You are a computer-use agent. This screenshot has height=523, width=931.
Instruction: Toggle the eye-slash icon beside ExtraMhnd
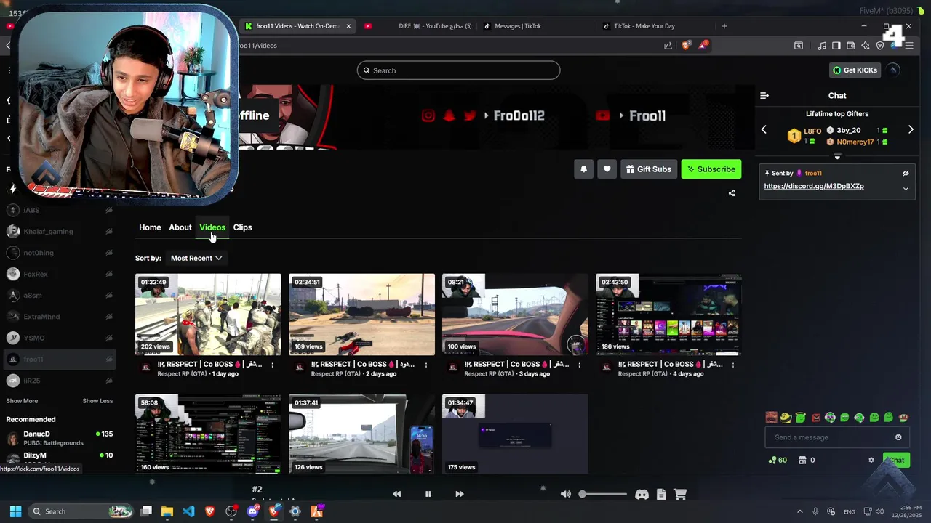click(x=109, y=317)
